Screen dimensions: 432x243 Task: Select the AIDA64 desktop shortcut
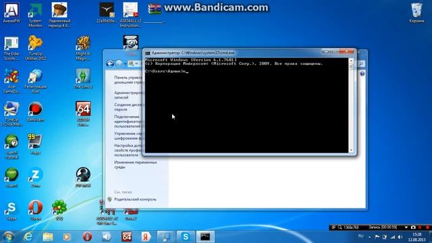[x=83, y=114]
